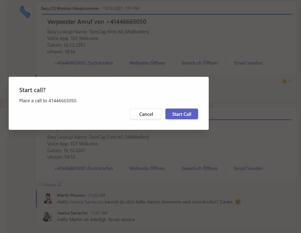301x233 pixels.
Task: Click the reaction count 1 beside thumbs-up
Action: [x=290, y=81]
